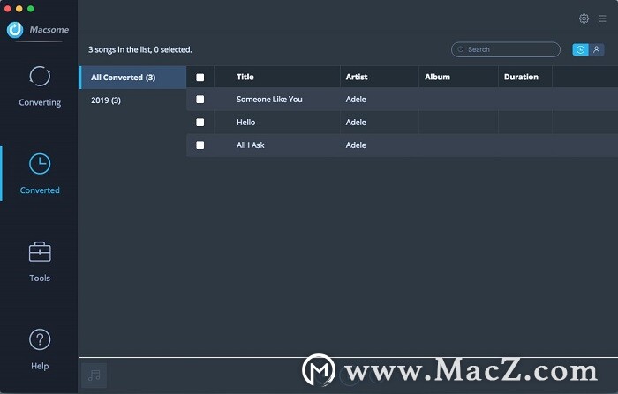Sort by the Duration column header

pyautogui.click(x=521, y=77)
